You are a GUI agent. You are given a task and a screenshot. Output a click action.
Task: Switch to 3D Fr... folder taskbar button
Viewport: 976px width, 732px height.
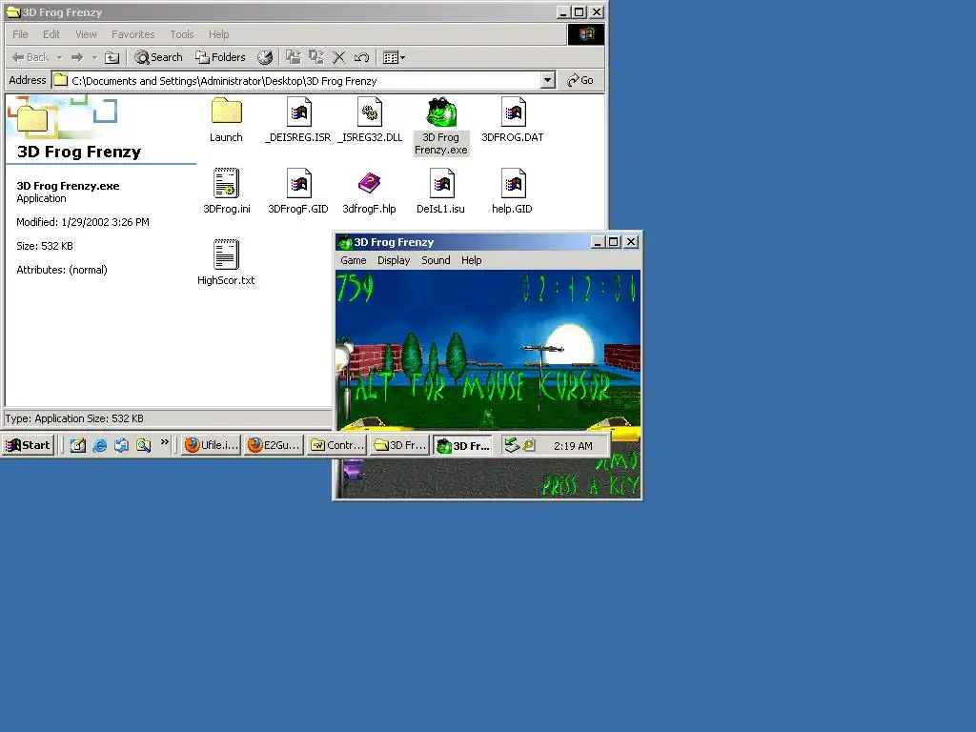click(400, 445)
